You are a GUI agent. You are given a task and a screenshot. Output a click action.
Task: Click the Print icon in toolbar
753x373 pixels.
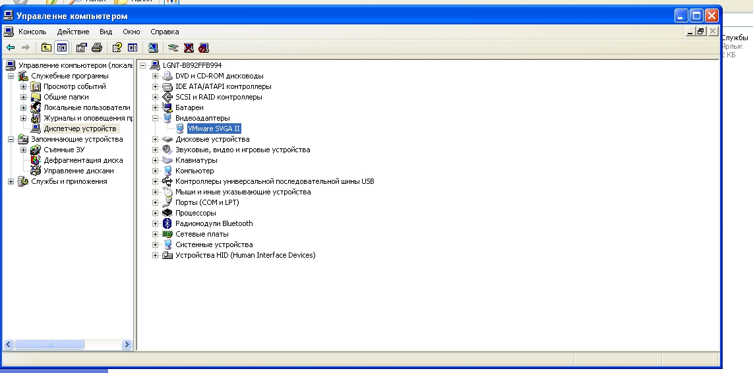click(97, 47)
